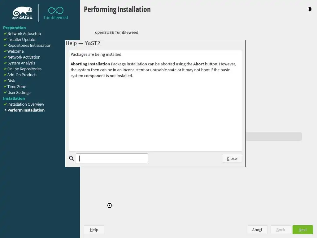317x238 pixels.
Task: Click checkmark icon beside Disk
Action: (x=5, y=81)
